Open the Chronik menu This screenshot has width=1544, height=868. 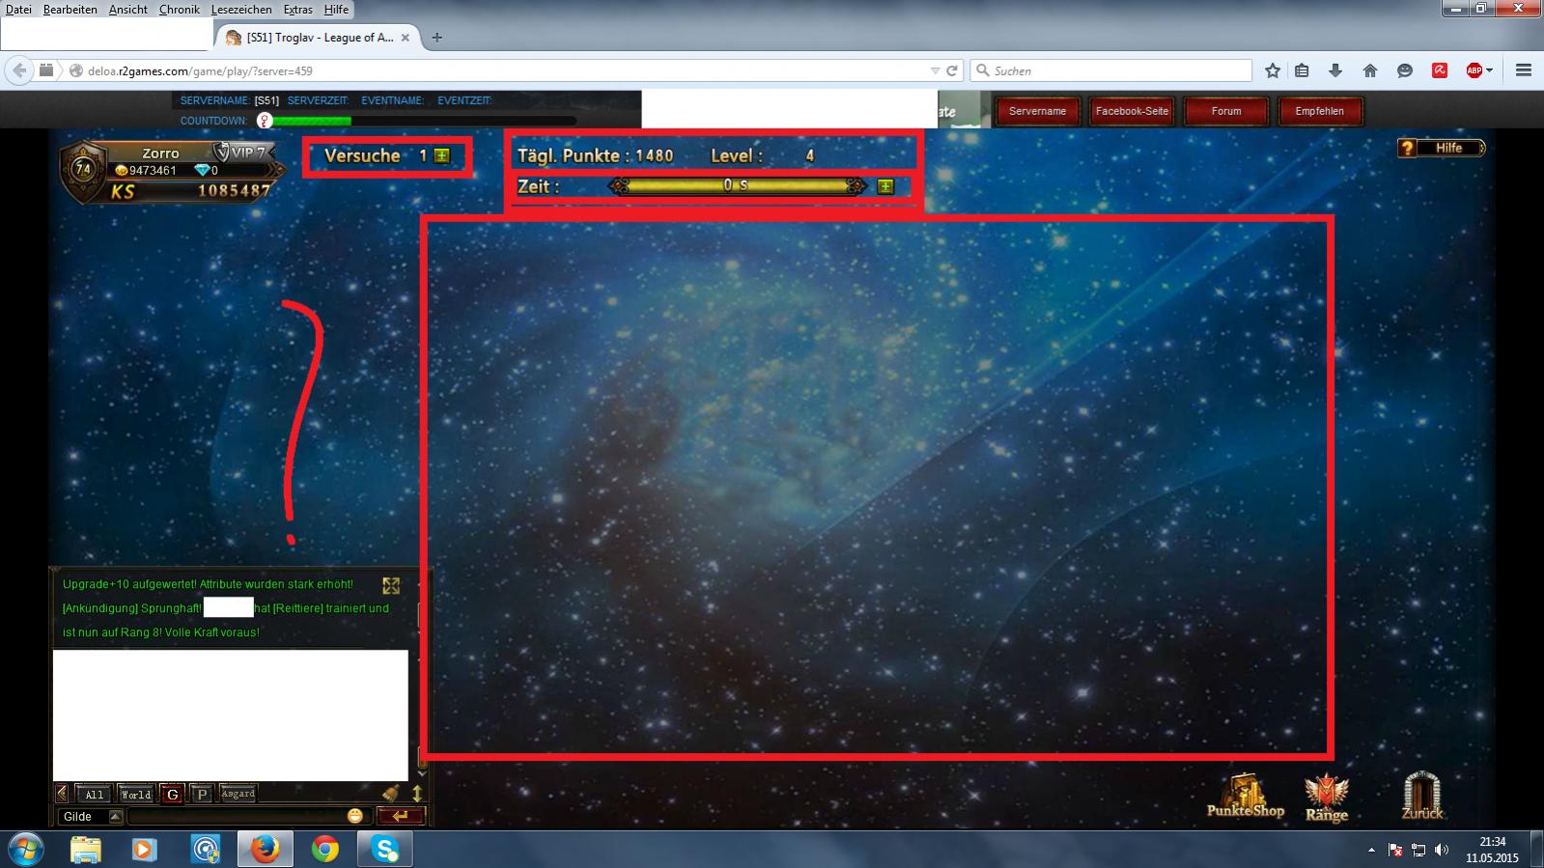(179, 10)
